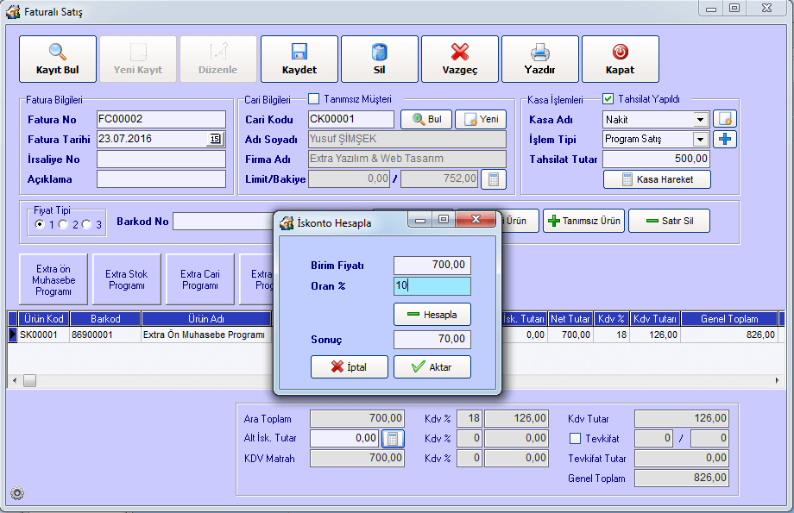Cancel changes with Vazgeç button

459,59
